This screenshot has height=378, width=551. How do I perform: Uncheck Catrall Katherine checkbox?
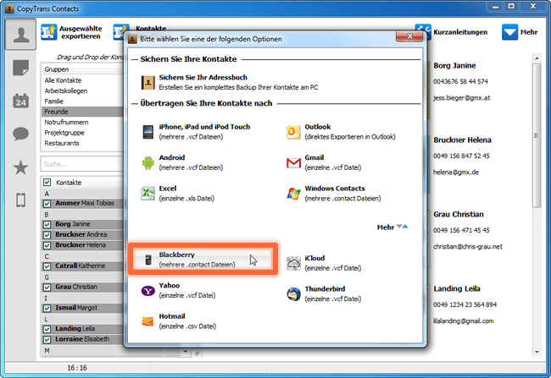point(47,266)
